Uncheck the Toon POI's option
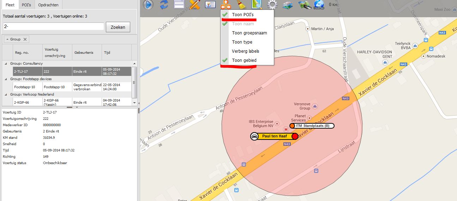The height and width of the screenshot is (201, 457). tap(242, 15)
